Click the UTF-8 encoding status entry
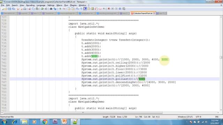The height and width of the screenshot is (125, 223). click(x=198, y=117)
